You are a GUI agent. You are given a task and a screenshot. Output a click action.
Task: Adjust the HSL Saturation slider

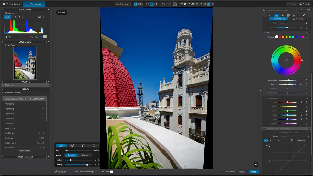tap(287, 80)
